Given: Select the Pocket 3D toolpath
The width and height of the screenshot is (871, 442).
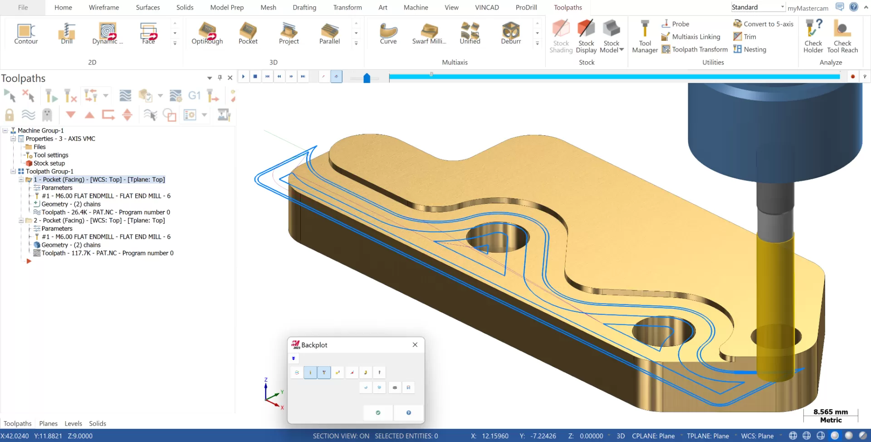Looking at the screenshot, I should (x=248, y=34).
